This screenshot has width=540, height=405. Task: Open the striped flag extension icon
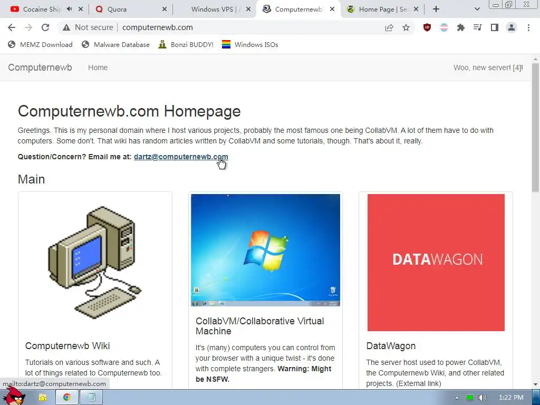(444, 27)
